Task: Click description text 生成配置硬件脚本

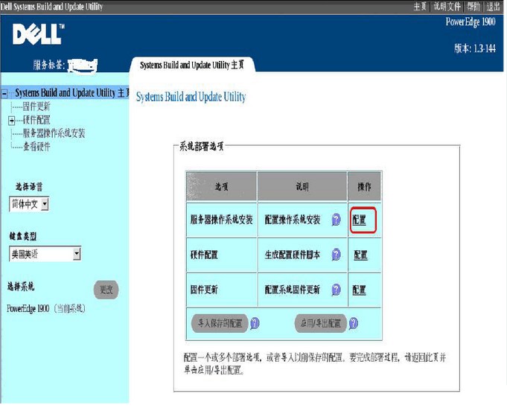Action: click(293, 255)
